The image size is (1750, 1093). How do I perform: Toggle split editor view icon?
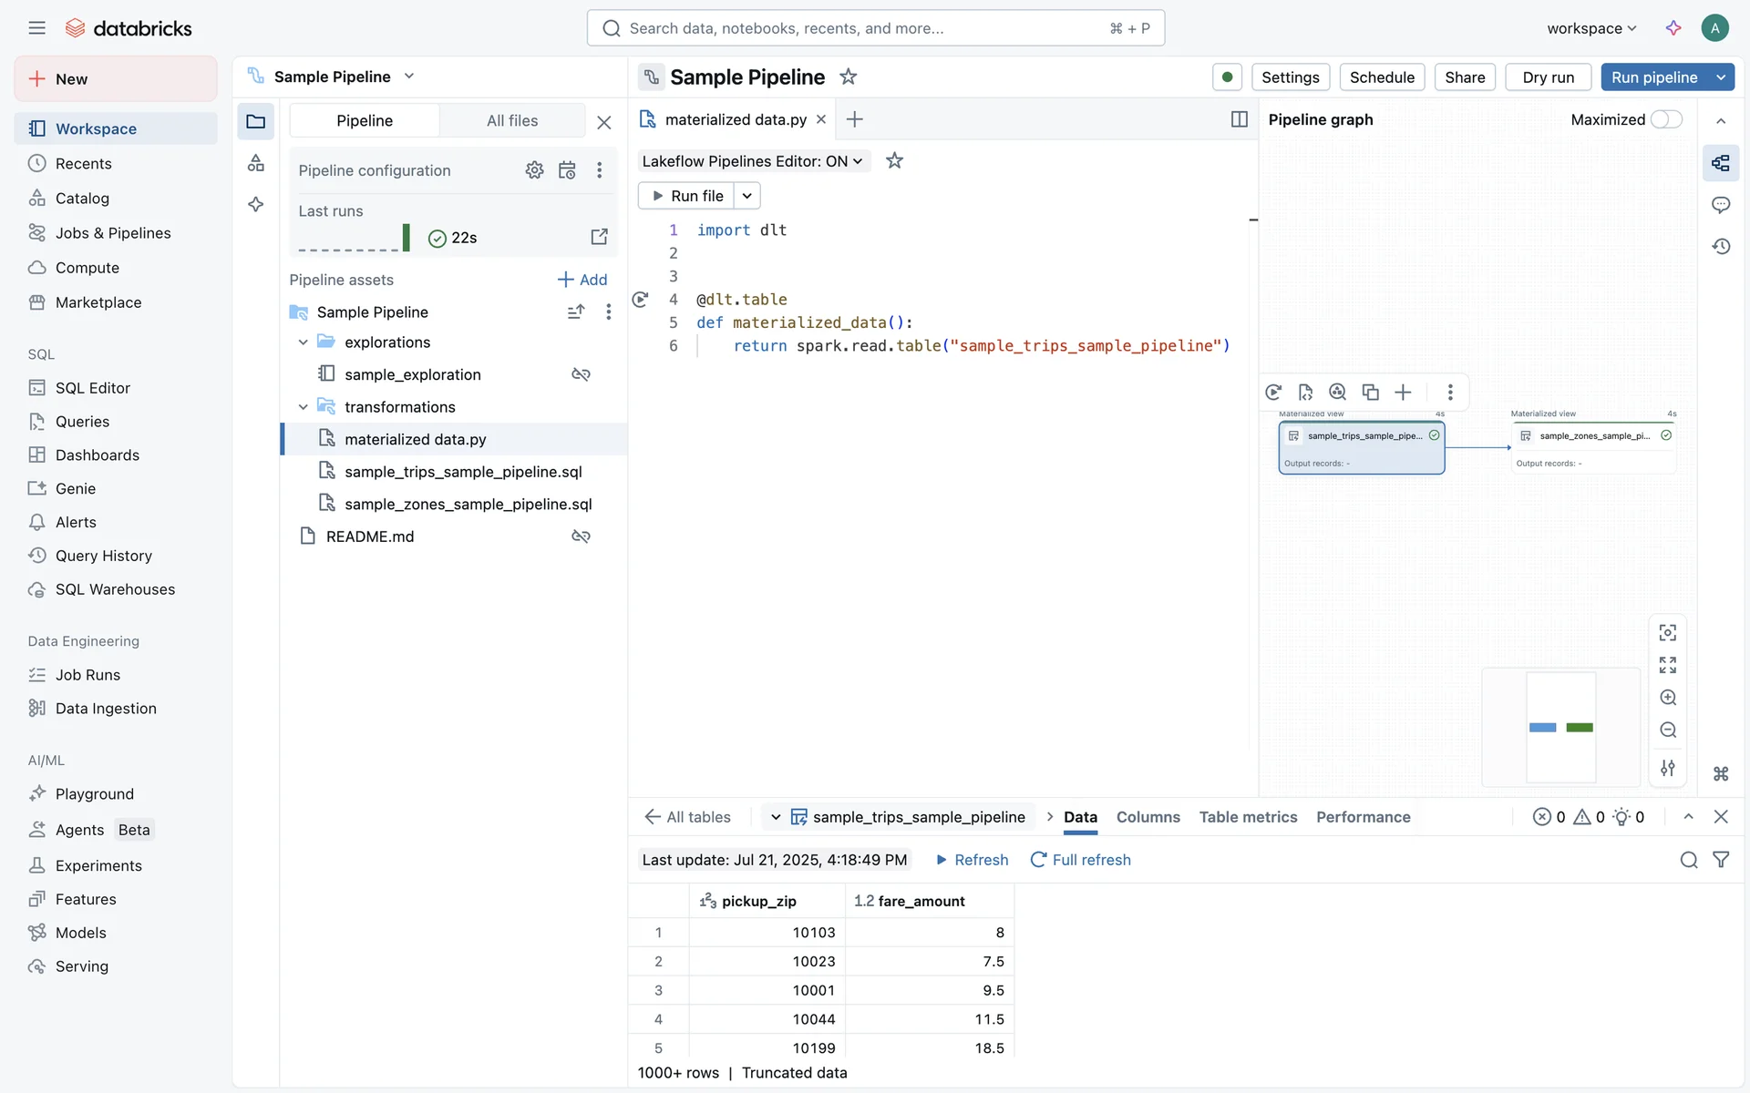(1239, 119)
